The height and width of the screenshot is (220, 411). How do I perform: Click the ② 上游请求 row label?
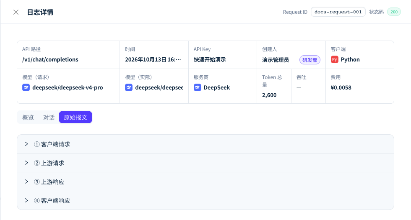pos(49,163)
